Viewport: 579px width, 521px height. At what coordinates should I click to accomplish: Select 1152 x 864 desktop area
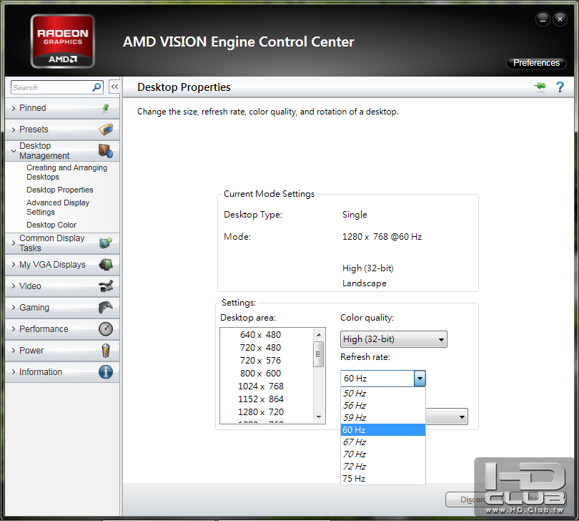(x=260, y=399)
